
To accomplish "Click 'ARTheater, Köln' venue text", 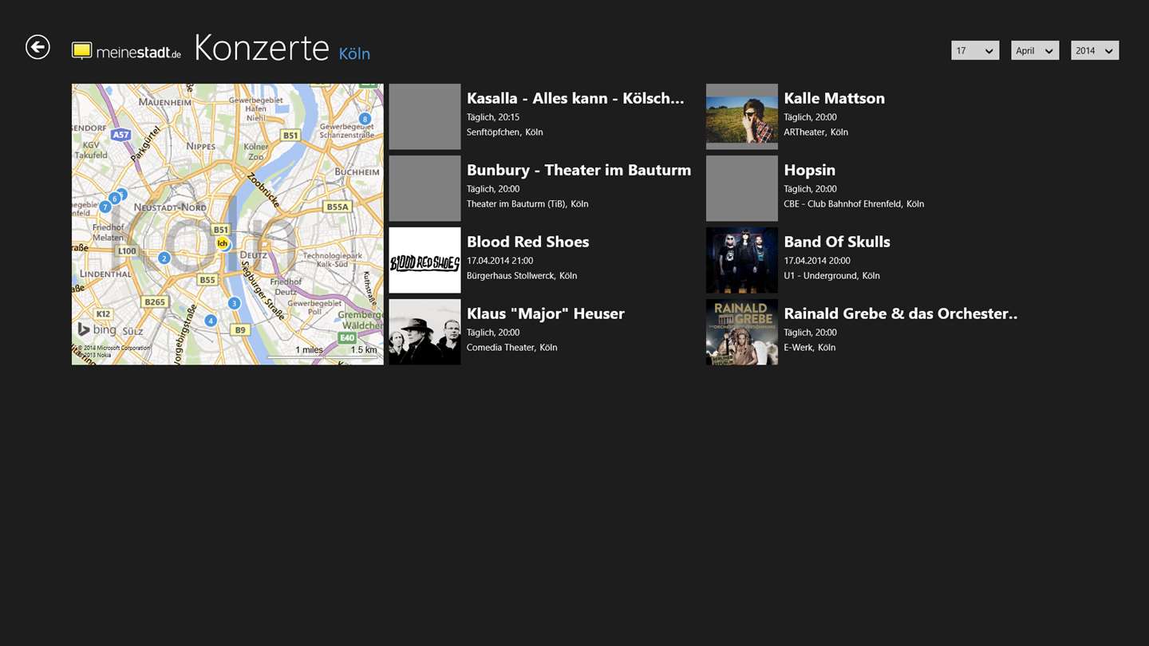I will (x=815, y=132).
